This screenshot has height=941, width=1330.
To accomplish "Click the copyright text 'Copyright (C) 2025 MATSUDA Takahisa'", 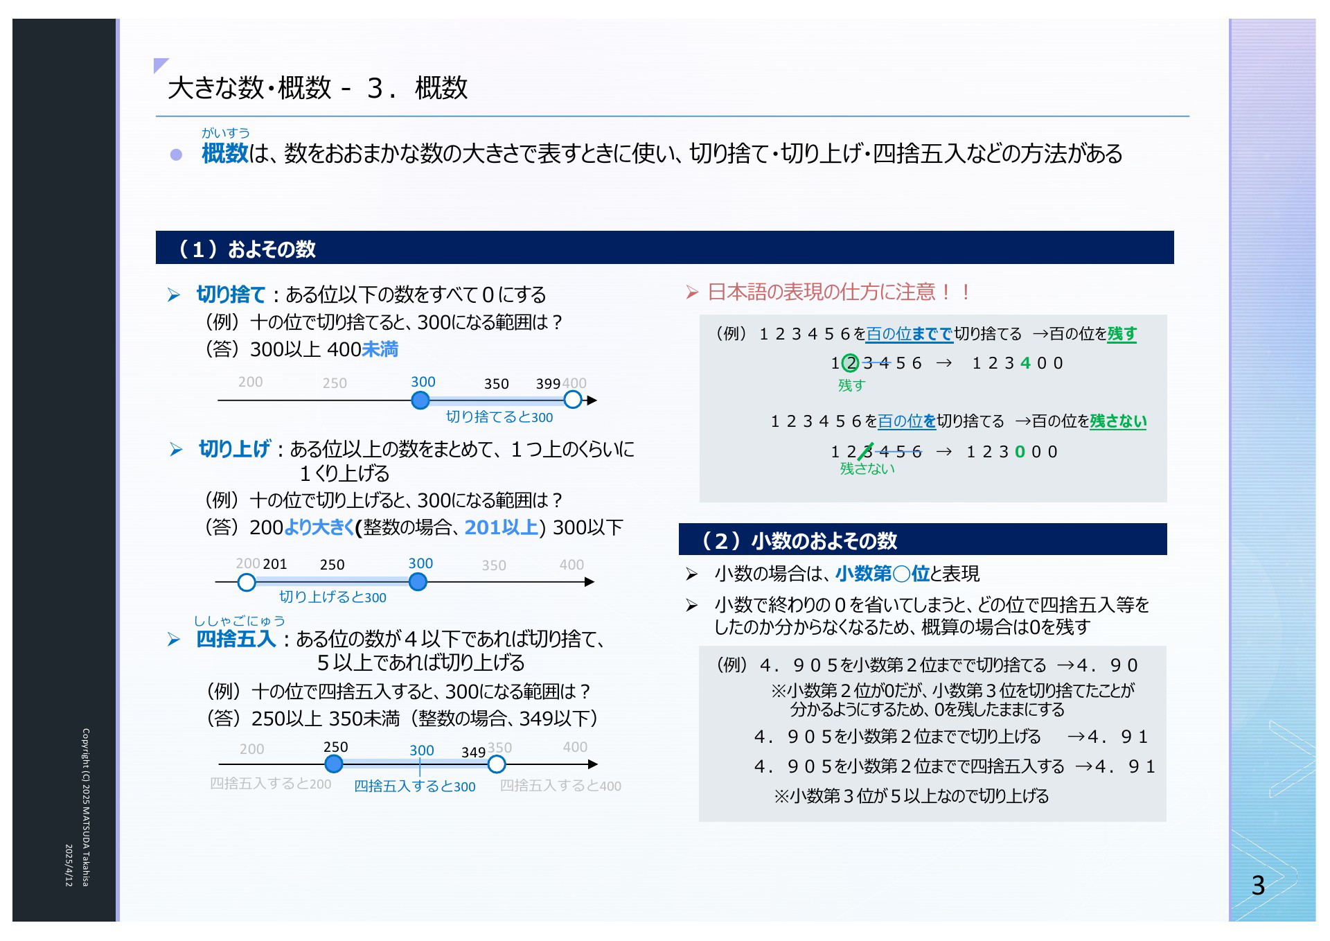I will (86, 807).
